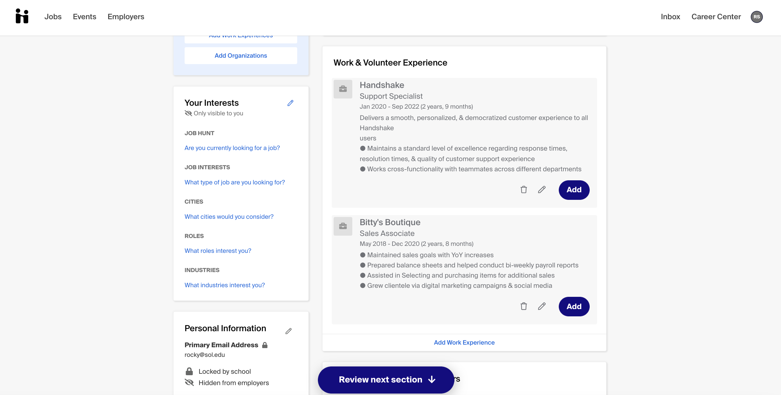
Task: Open the Employers navigation item
Action: click(x=126, y=17)
